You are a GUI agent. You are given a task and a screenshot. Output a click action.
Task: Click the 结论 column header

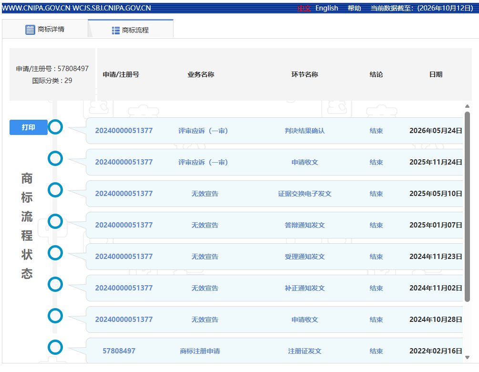click(x=376, y=74)
